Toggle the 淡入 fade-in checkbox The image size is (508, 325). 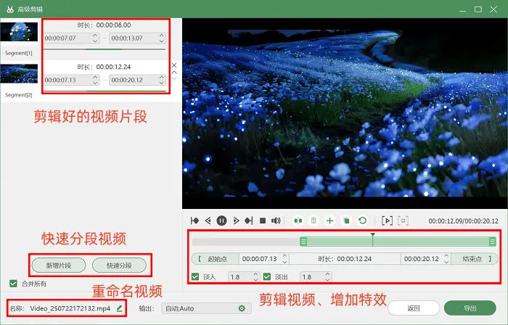195,277
